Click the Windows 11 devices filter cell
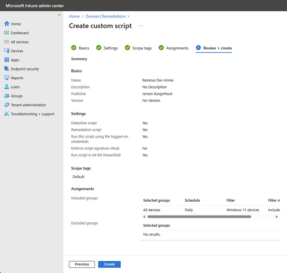 point(243,210)
